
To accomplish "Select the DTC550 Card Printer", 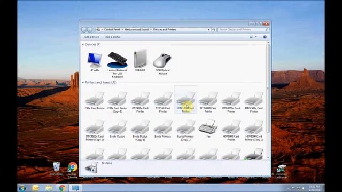I will (x=162, y=102).
